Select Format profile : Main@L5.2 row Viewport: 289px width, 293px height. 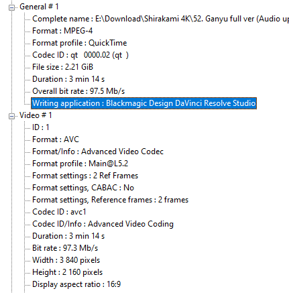coord(80,164)
